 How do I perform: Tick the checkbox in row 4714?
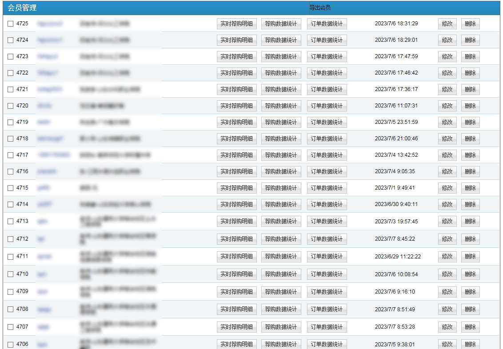(x=11, y=204)
